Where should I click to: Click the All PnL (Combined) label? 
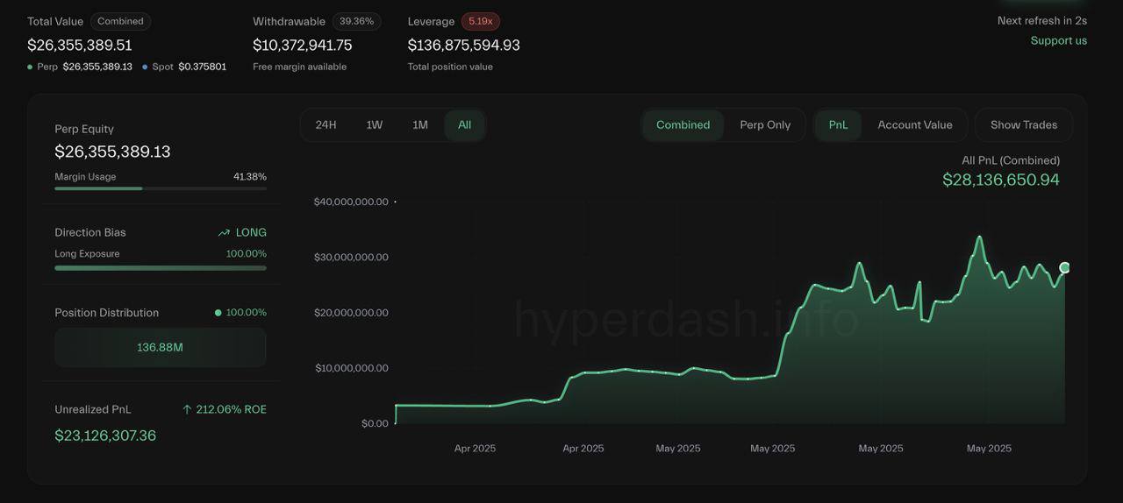(1011, 160)
